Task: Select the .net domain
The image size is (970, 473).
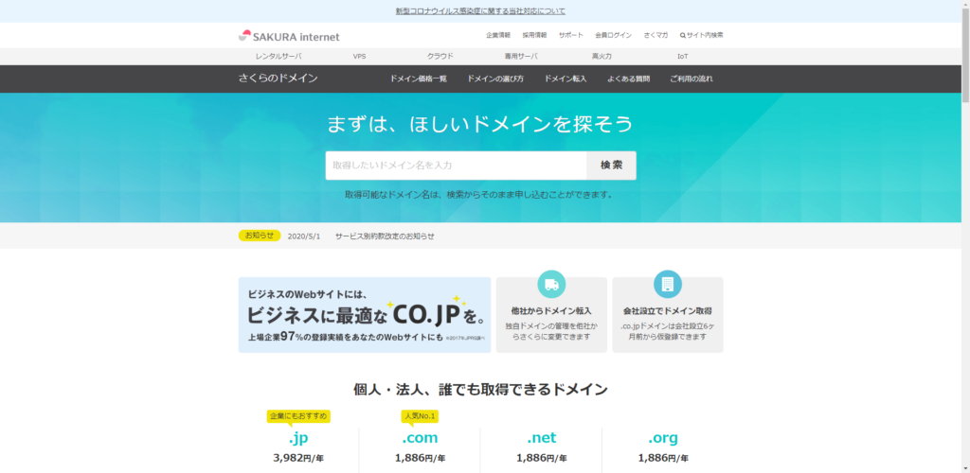Action: pos(541,438)
